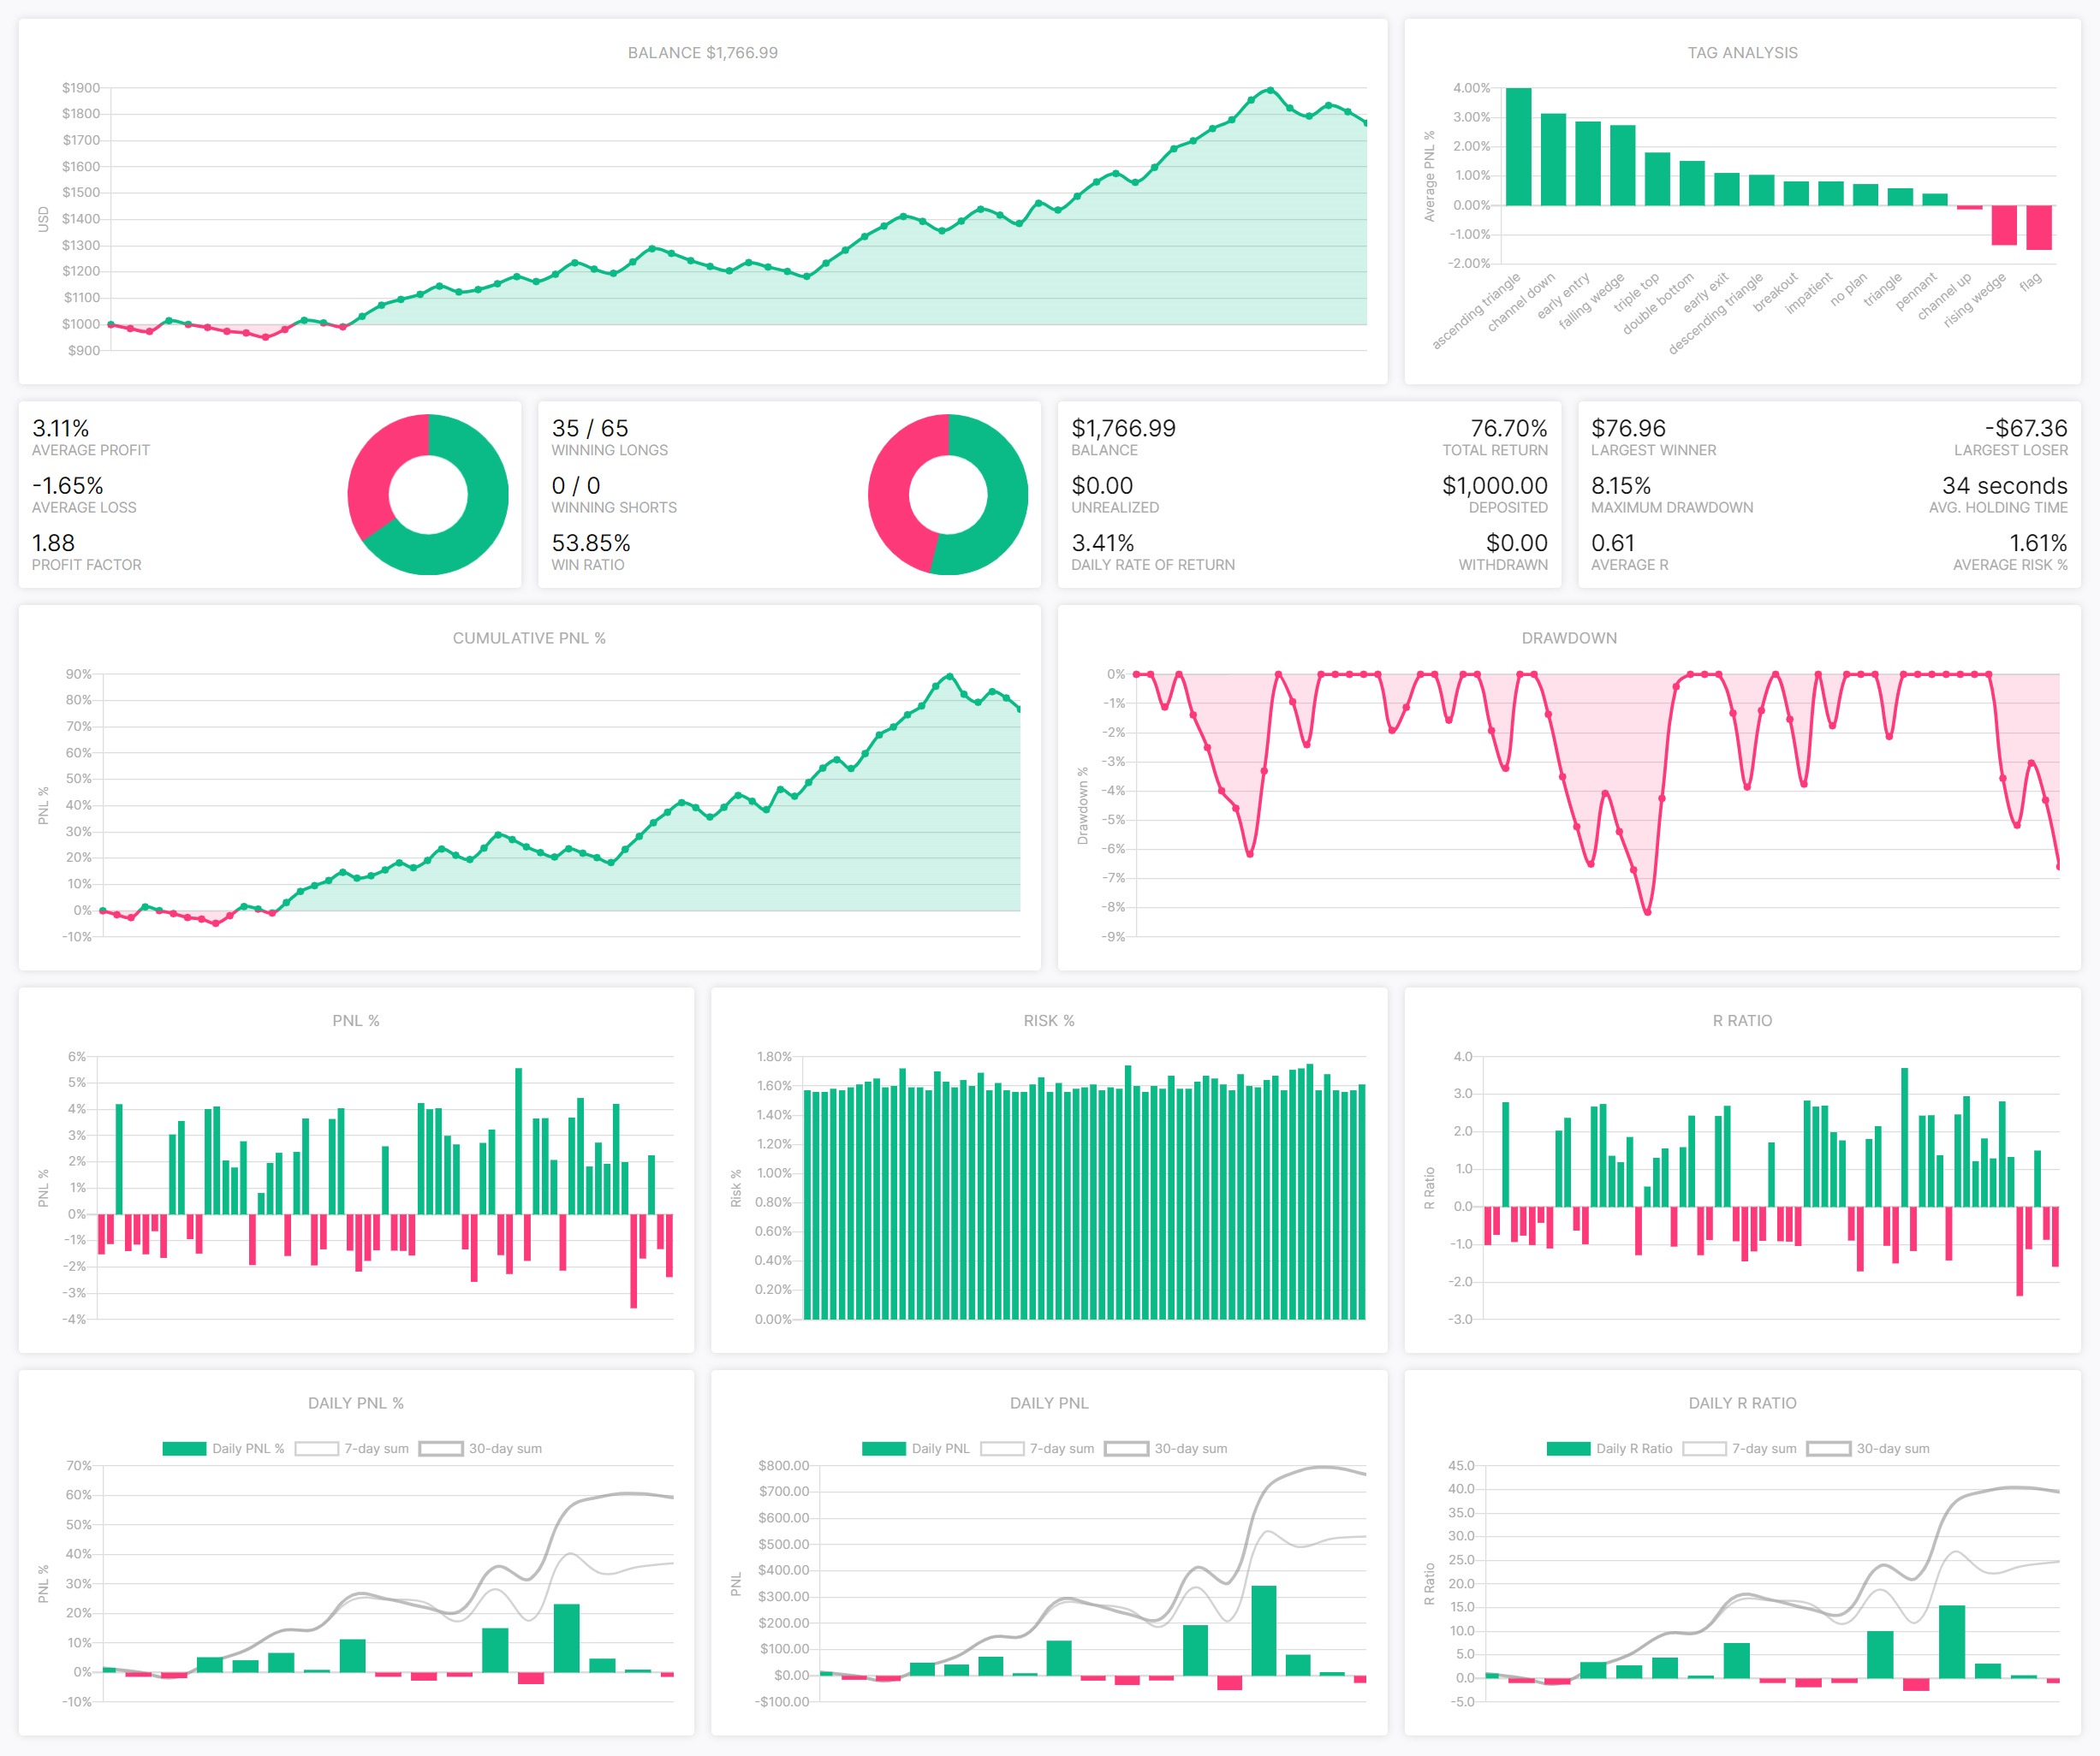The width and height of the screenshot is (2100, 1756).
Task: Click the rising wedge bar in Tag Analysis
Action: tap(2003, 225)
